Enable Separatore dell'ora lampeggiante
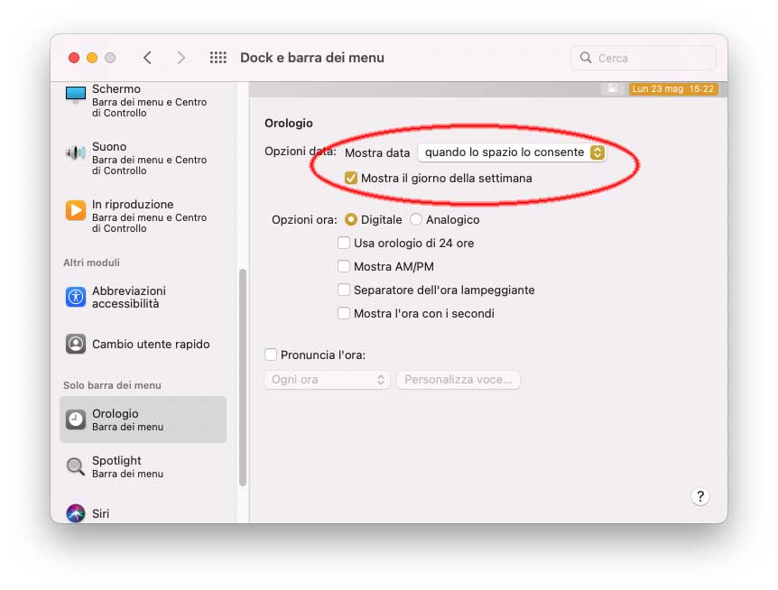The image size is (778, 590). point(343,290)
